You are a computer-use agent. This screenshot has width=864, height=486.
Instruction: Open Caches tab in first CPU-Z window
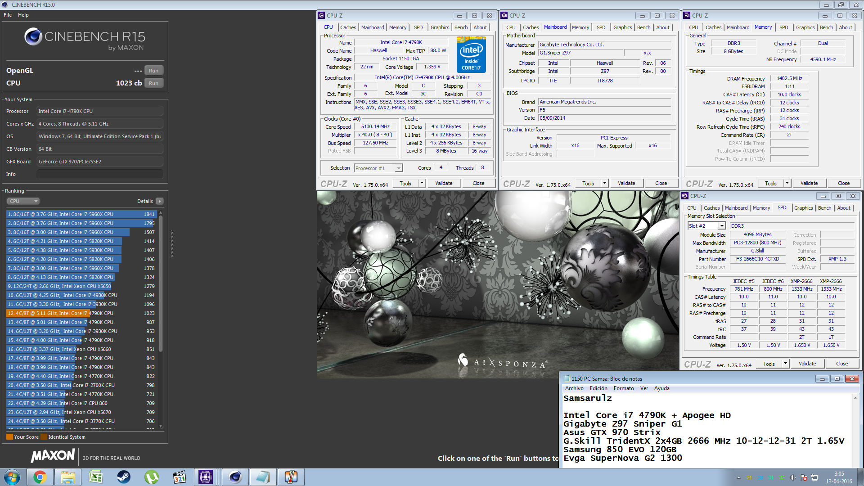[x=348, y=27]
